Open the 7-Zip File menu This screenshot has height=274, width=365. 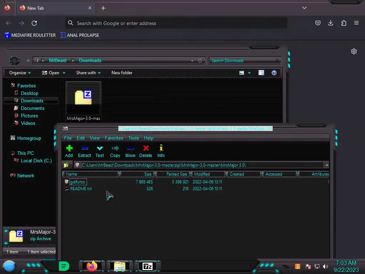coord(68,138)
